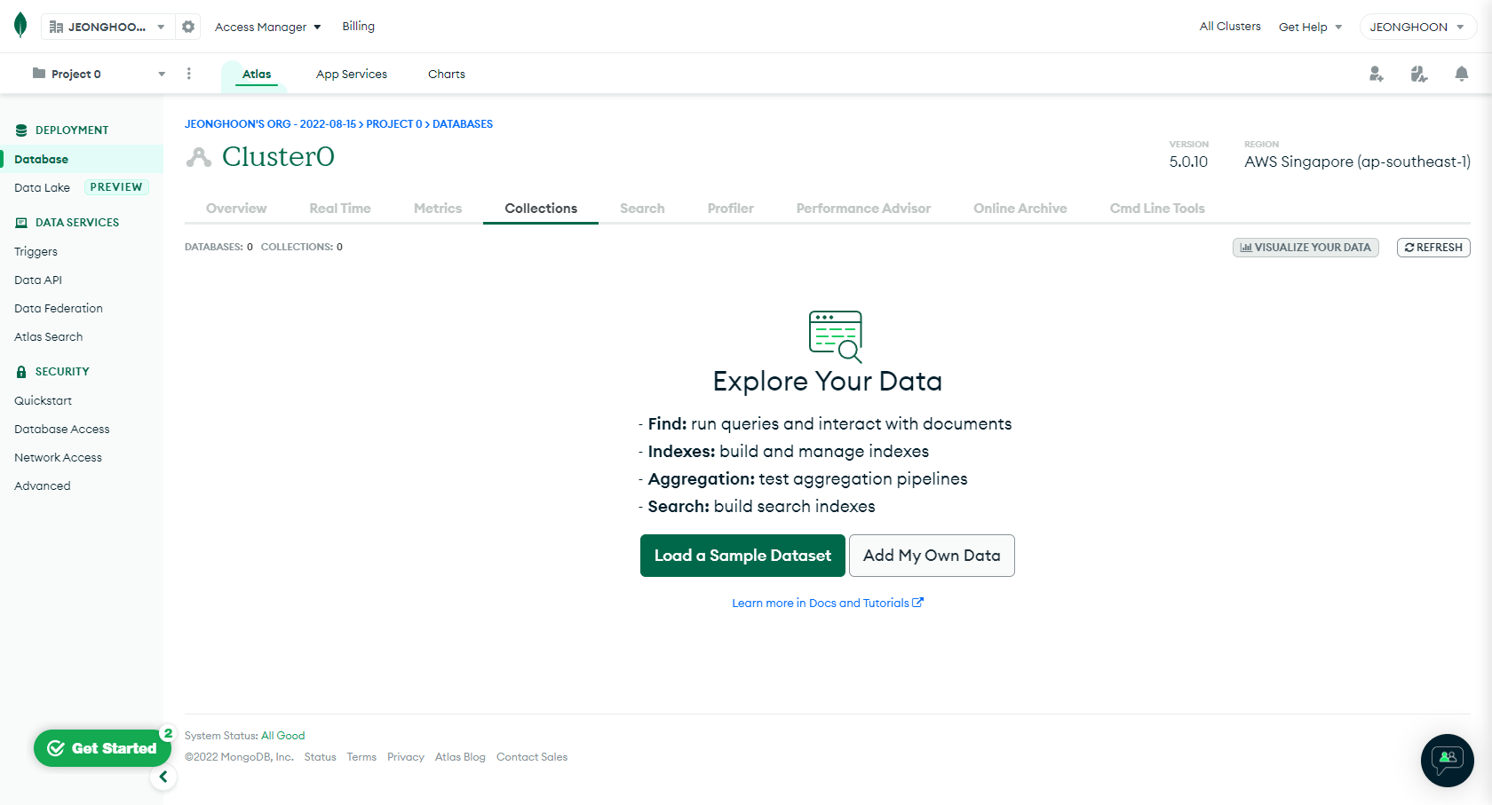1492x805 pixels.
Task: Click the All Good system status link
Action: click(x=282, y=736)
